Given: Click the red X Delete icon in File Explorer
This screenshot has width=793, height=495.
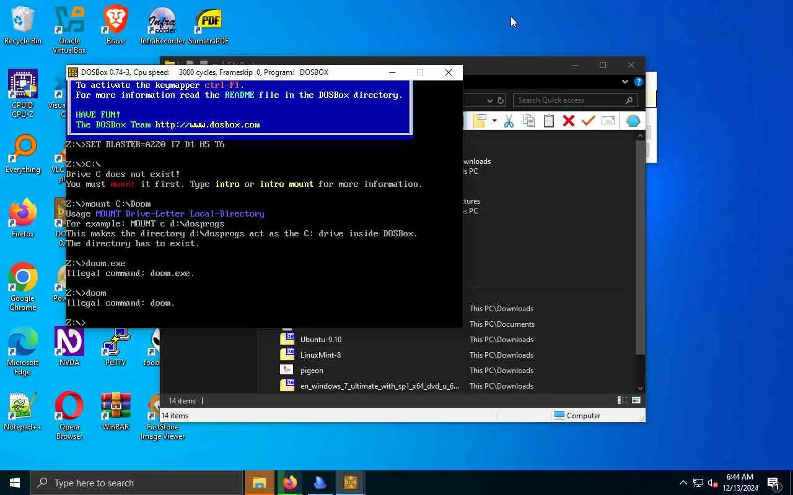Looking at the screenshot, I should click(568, 121).
